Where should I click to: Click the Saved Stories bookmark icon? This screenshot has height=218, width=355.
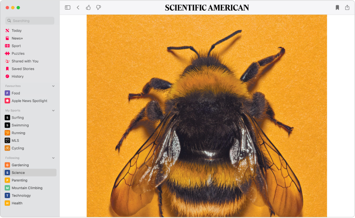(7, 69)
